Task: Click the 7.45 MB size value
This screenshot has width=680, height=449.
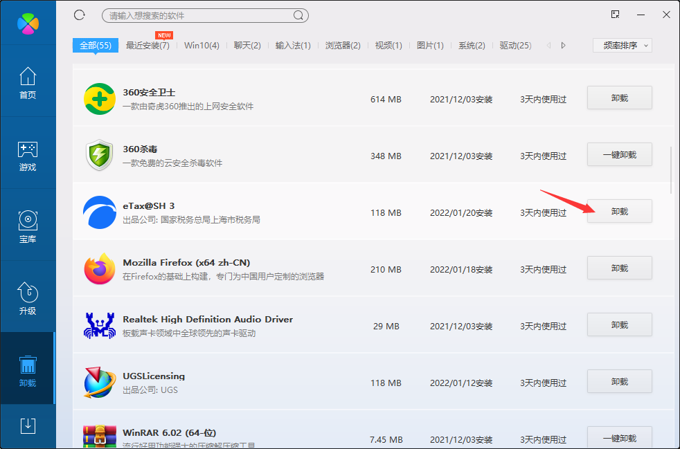Action: (x=386, y=440)
